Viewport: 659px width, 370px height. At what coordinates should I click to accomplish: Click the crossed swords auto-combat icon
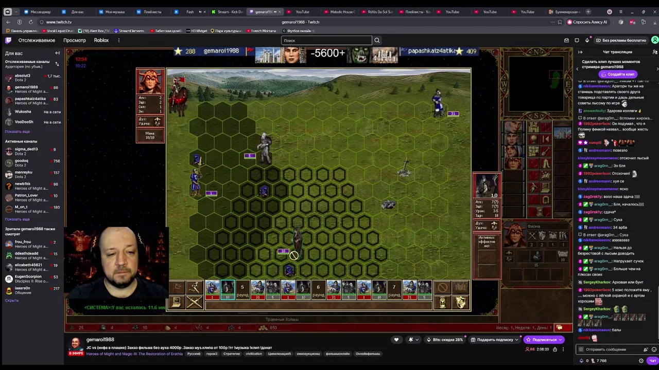(x=194, y=303)
